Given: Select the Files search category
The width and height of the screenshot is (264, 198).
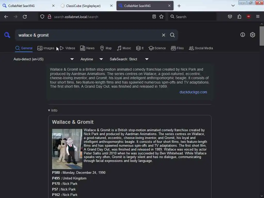Looking at the screenshot, I should (177, 48).
